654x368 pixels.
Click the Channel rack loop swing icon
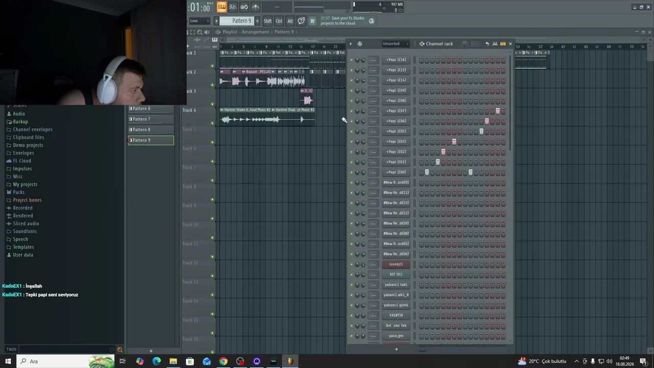coord(360,43)
